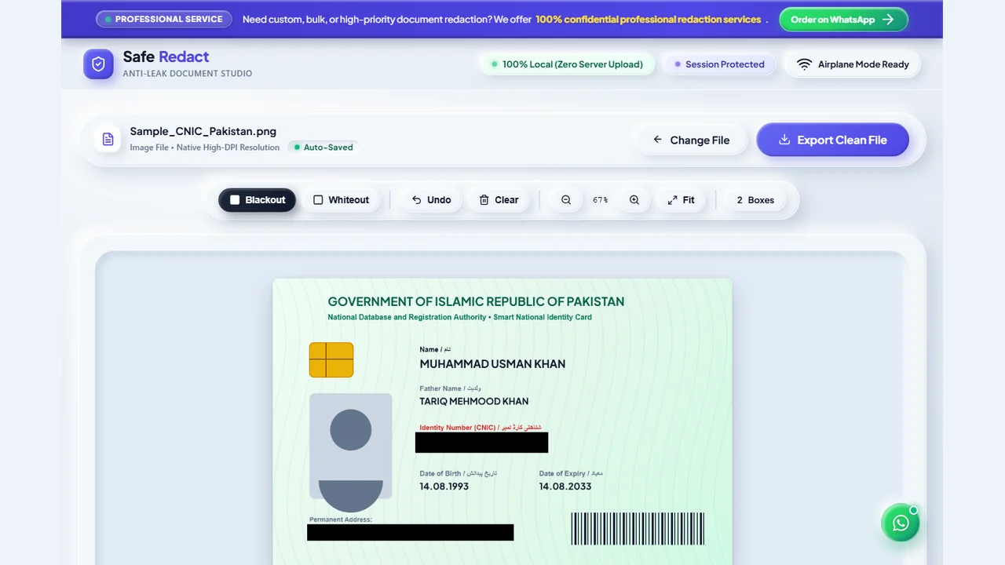Click the expiry date 14.08.2033
Screen dimensions: 1005x565
pyautogui.click(x=565, y=486)
